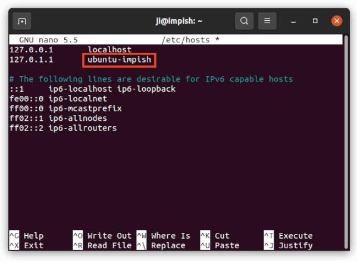Click the ff02::1 address
This screenshot has width=357, height=262.
(x=26, y=118)
